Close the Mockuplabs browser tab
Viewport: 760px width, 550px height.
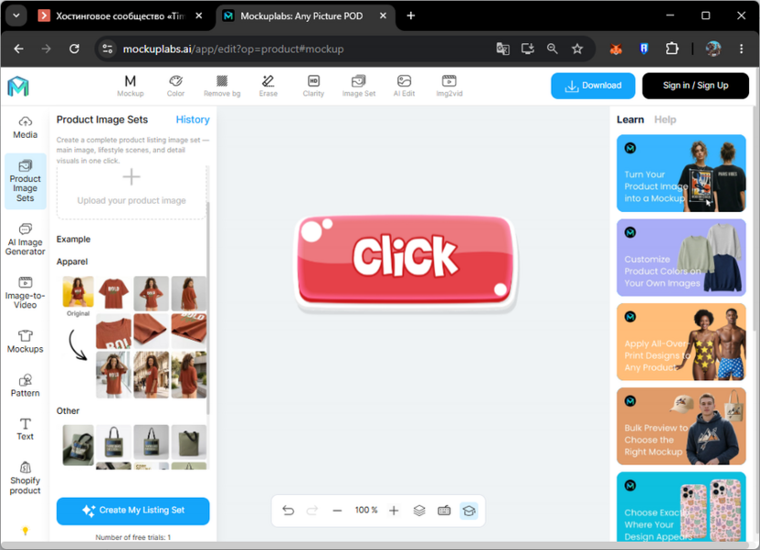383,16
